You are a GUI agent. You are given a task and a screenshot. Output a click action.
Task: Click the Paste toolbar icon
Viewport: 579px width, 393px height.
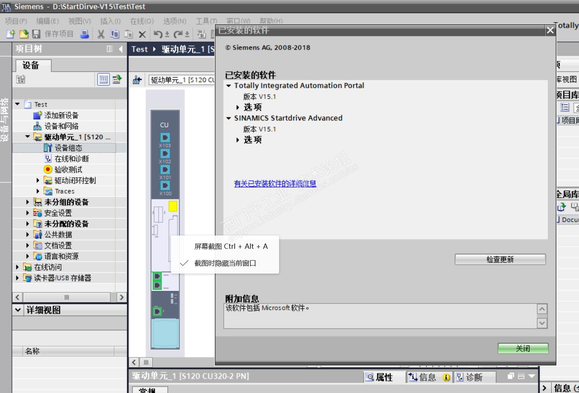(x=129, y=34)
